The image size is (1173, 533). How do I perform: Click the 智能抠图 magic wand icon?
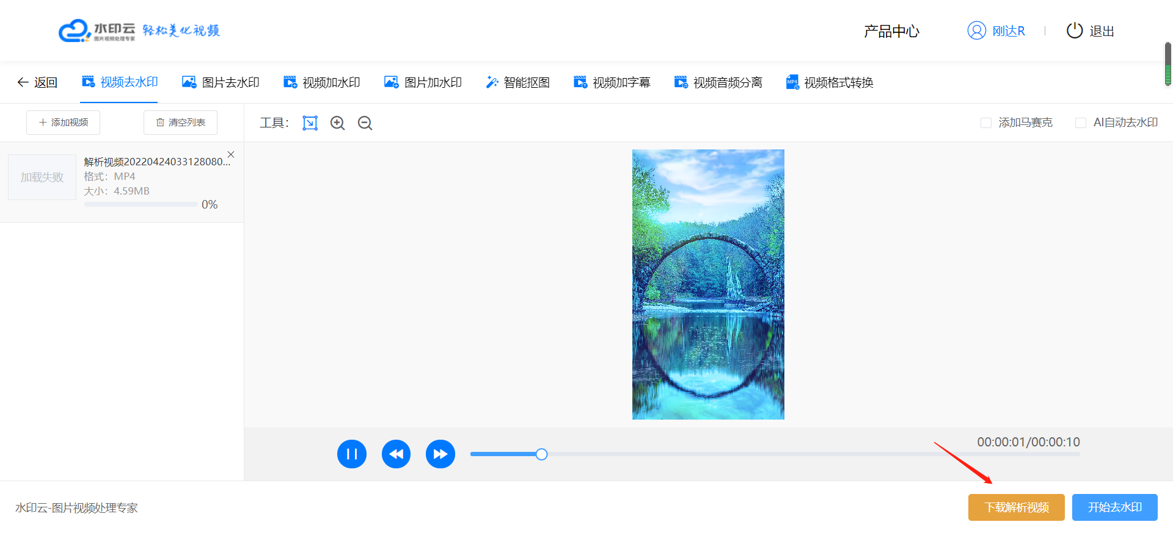[x=492, y=82]
